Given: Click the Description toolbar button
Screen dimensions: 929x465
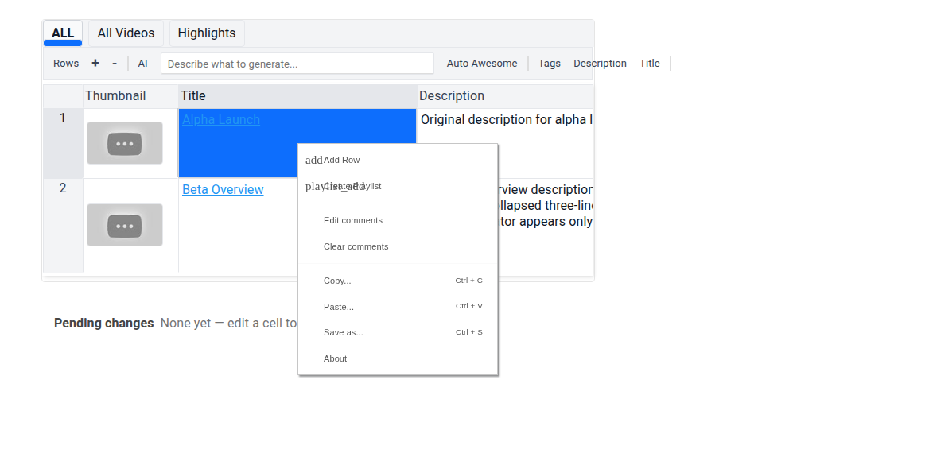Looking at the screenshot, I should 600,64.
